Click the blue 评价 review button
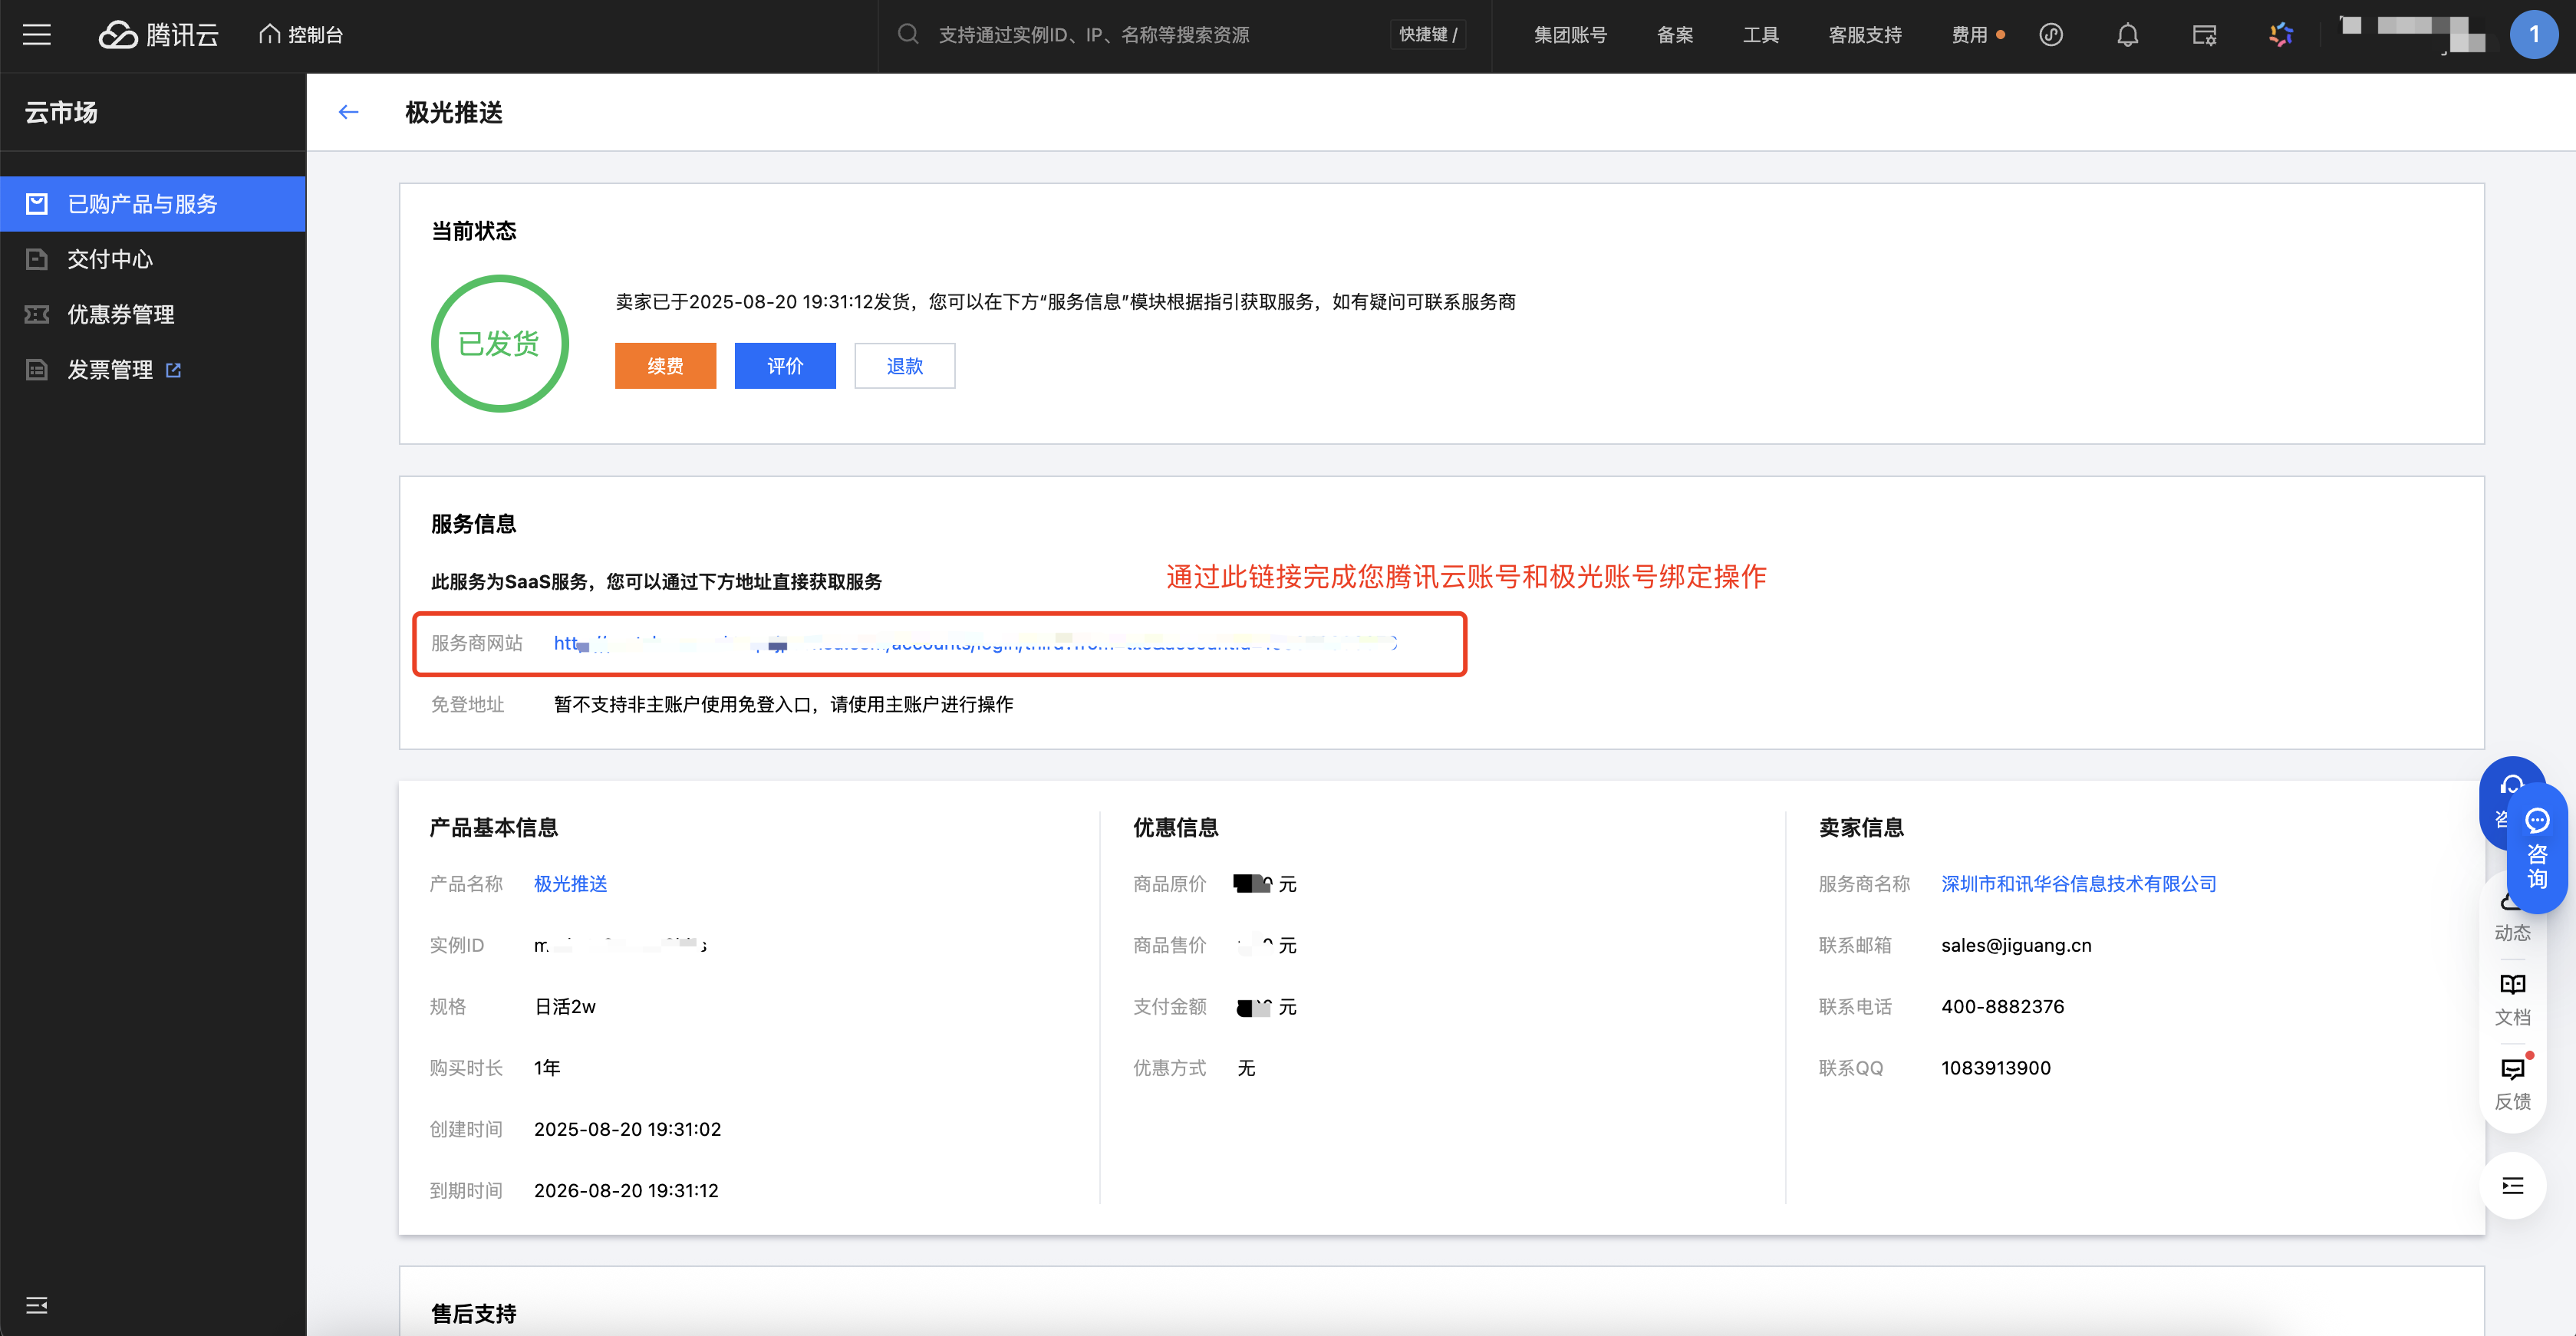 point(785,366)
